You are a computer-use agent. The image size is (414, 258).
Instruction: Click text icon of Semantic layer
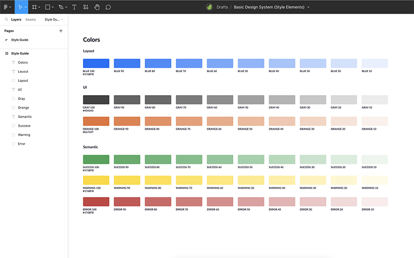click(14, 117)
